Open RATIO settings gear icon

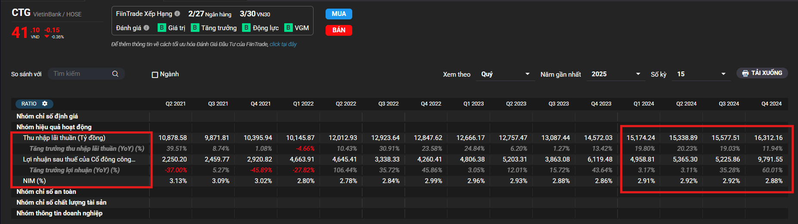coord(45,103)
